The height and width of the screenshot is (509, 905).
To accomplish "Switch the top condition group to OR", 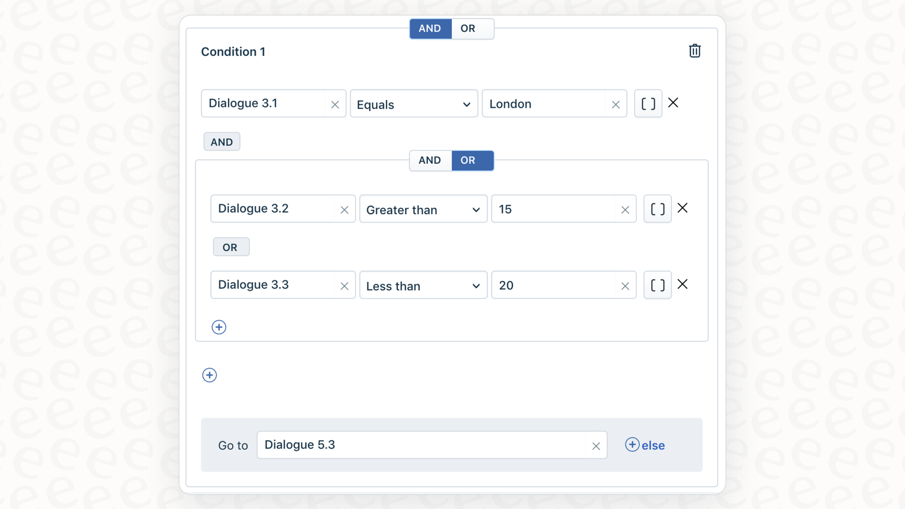I will pyautogui.click(x=468, y=29).
